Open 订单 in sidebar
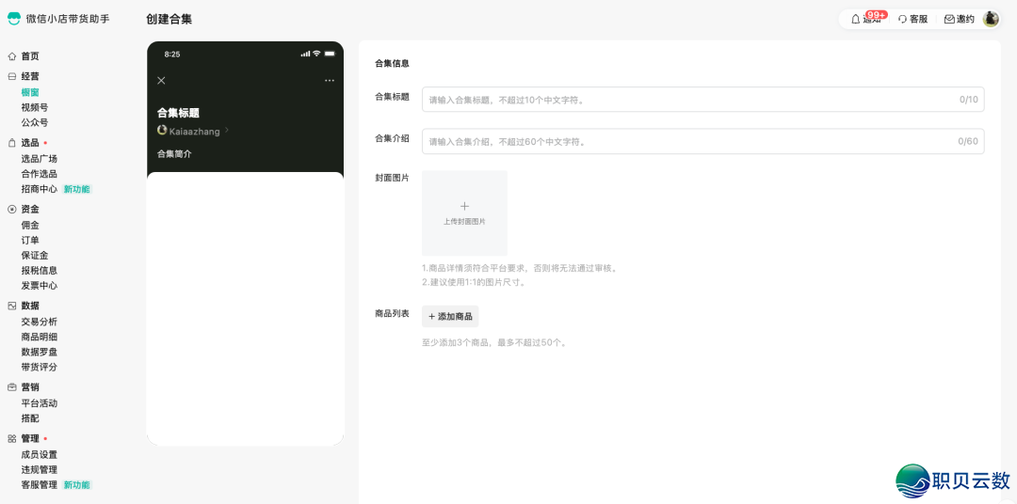The height and width of the screenshot is (504, 1017). pos(30,241)
